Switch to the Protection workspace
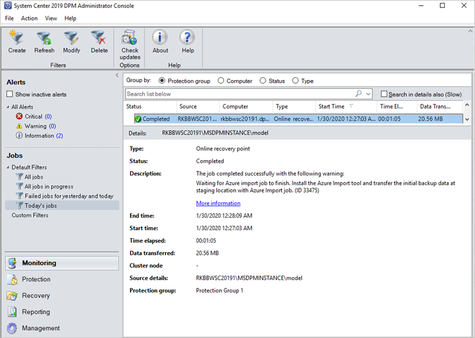The width and height of the screenshot is (475, 338). tap(36, 279)
